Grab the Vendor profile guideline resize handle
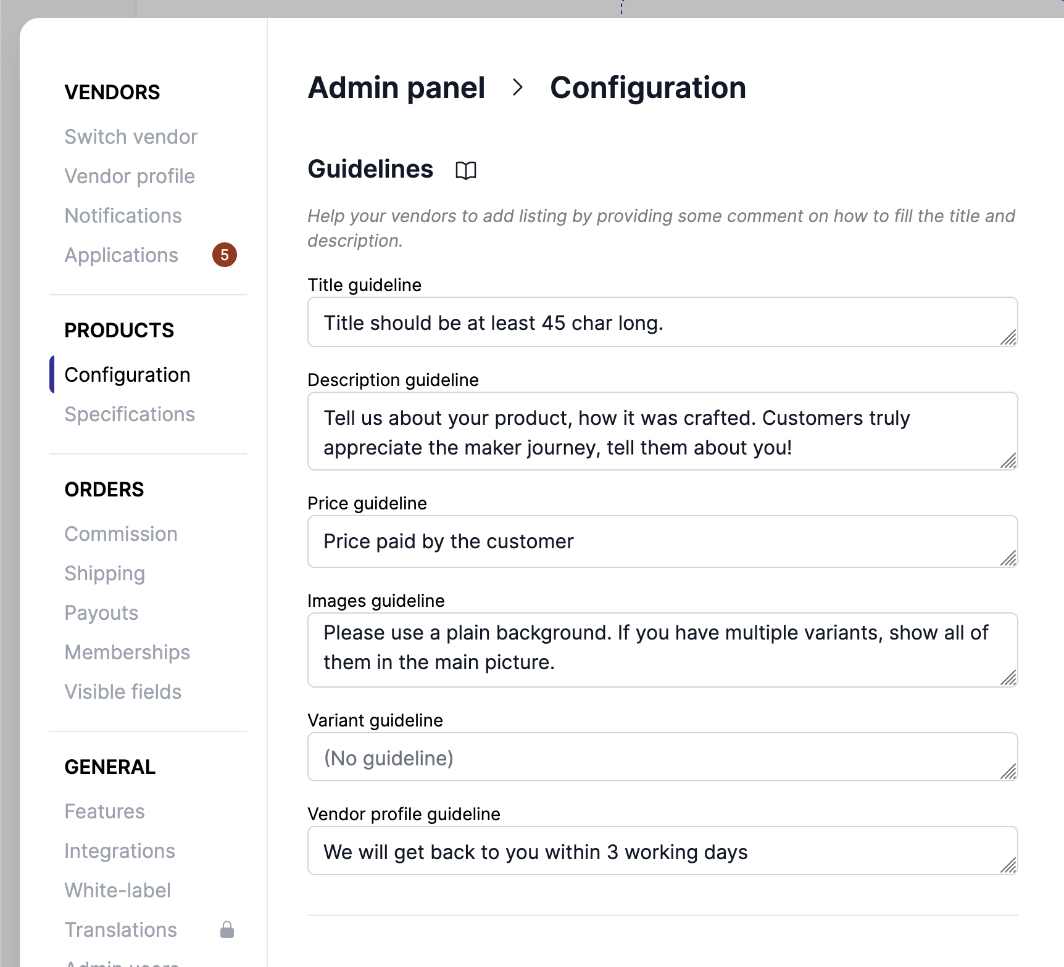 tap(1008, 865)
